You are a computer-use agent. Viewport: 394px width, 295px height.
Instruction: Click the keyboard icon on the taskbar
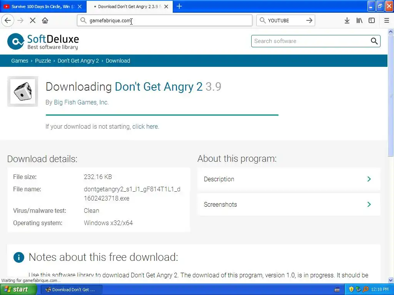point(337,290)
